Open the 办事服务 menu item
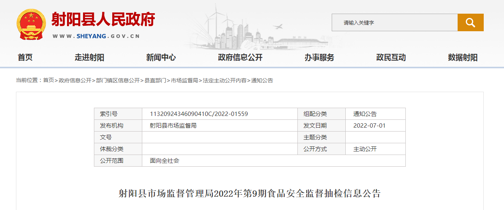The height and width of the screenshot is (210, 504). point(319,57)
